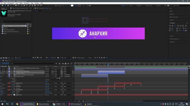Open the blend mode dropdown of Background layer

coord(48,95)
